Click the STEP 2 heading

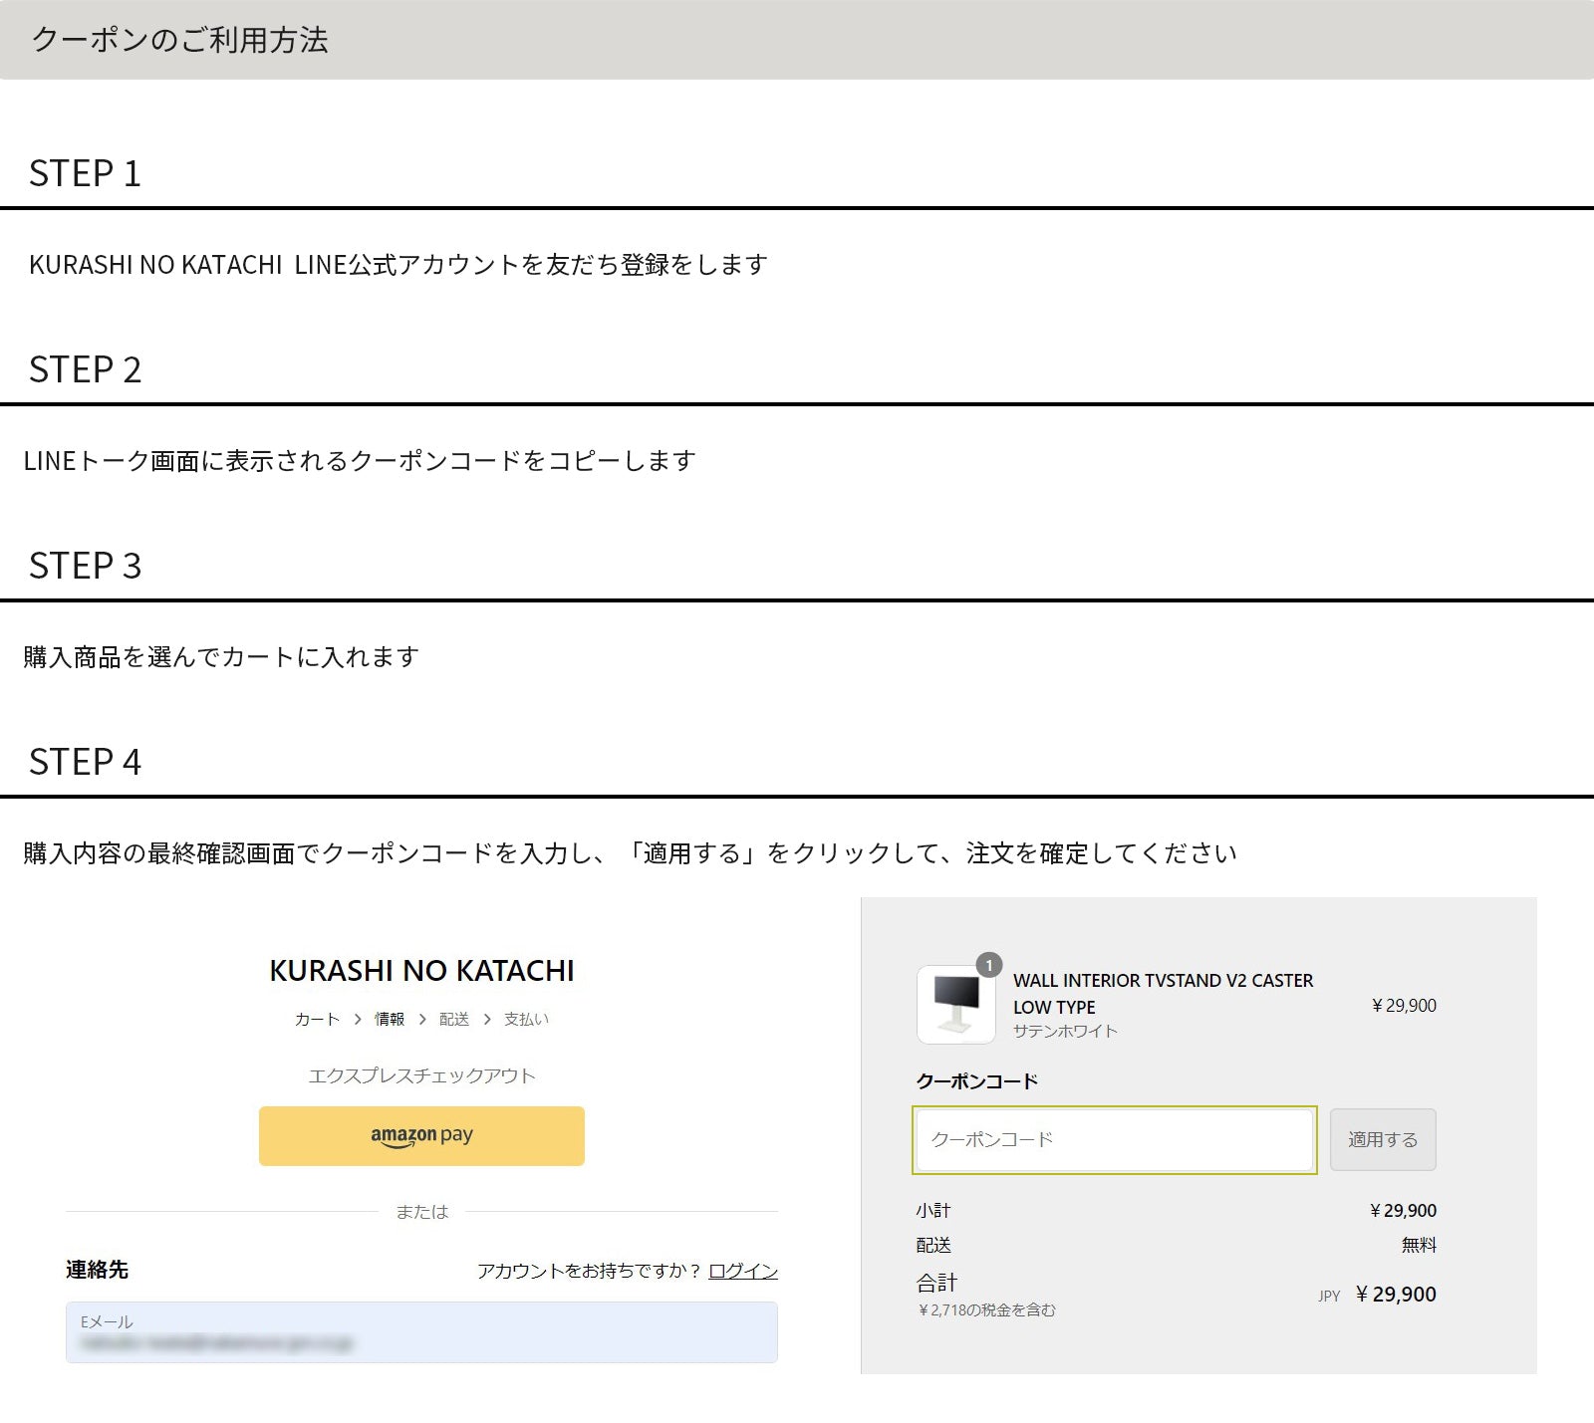click(x=85, y=369)
